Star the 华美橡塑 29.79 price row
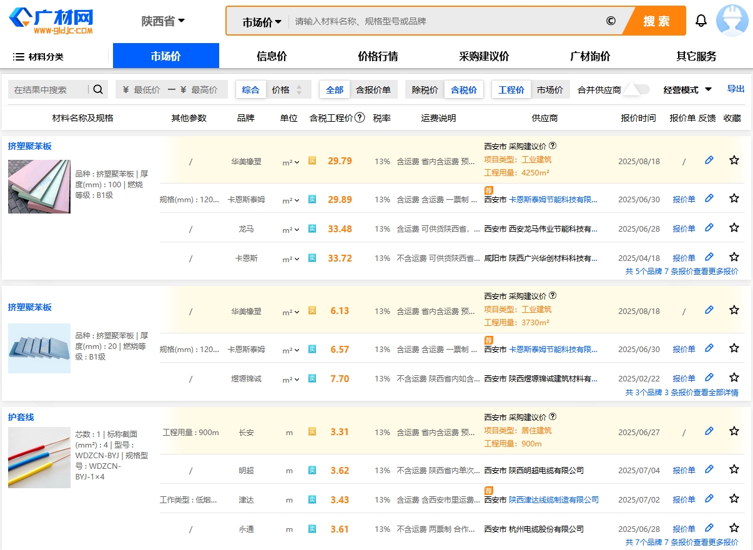Image resolution: width=753 pixels, height=550 pixels. click(734, 160)
